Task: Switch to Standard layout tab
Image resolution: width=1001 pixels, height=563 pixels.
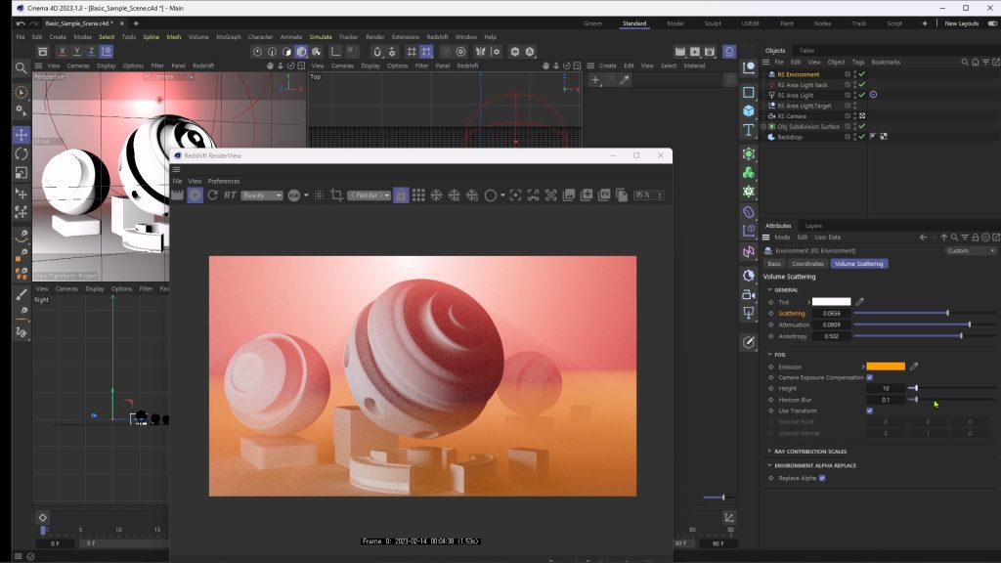Action: point(634,23)
